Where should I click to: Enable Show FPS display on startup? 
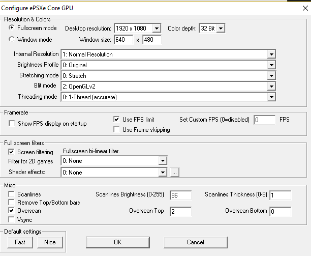12,123
